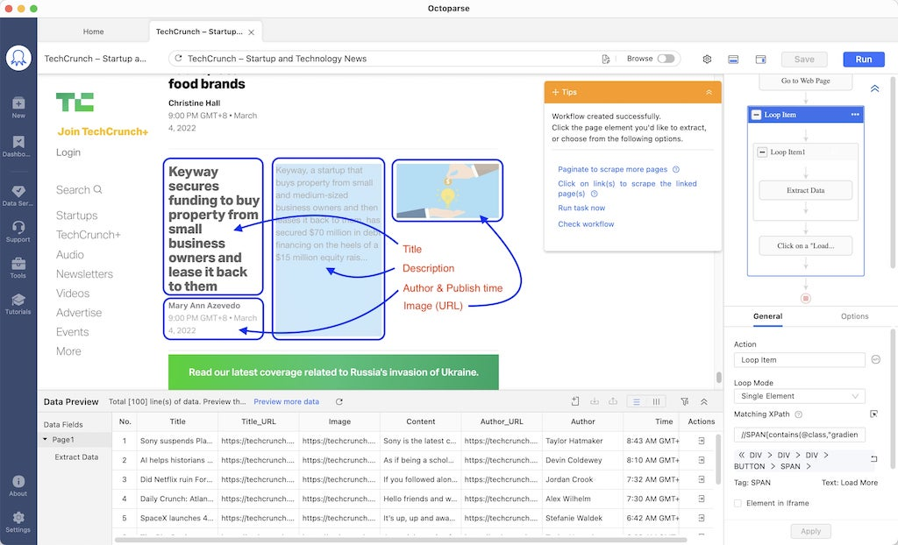
Task: Collapse the Loop Item block with its minus button
Action: (x=757, y=115)
